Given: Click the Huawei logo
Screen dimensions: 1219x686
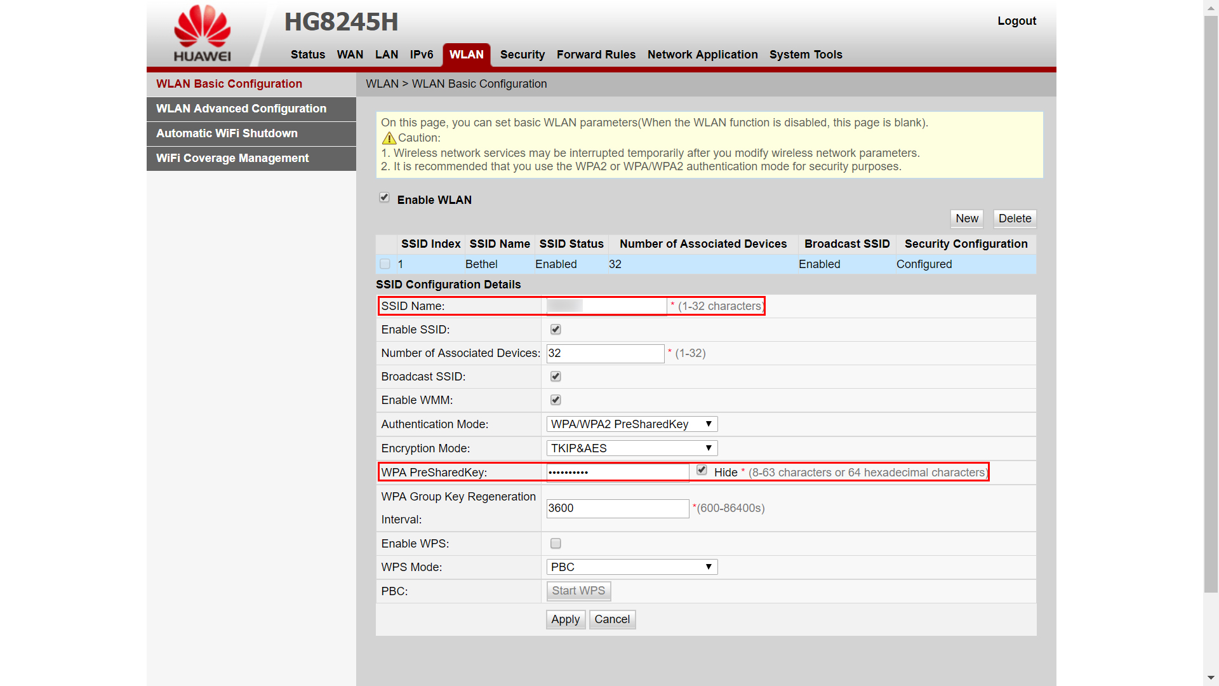Looking at the screenshot, I should coord(202,33).
